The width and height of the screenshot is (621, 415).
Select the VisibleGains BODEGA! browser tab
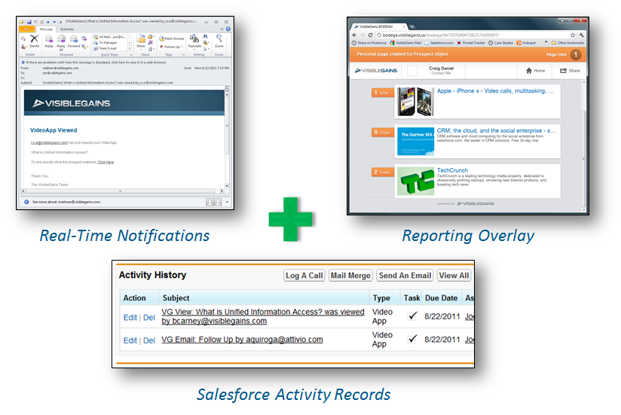pos(379,26)
